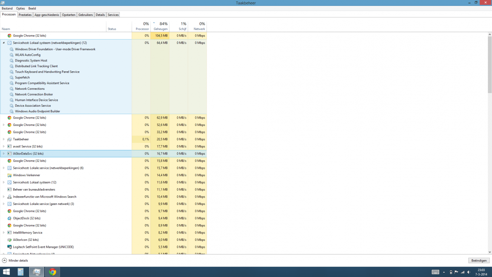
Task: Click Windows Verkenner folder icon
Action: [x=10, y=175]
